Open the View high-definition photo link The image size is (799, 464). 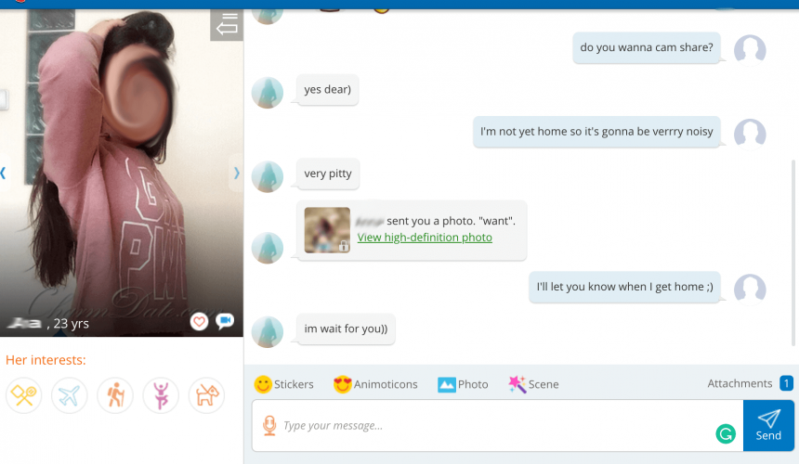(425, 238)
